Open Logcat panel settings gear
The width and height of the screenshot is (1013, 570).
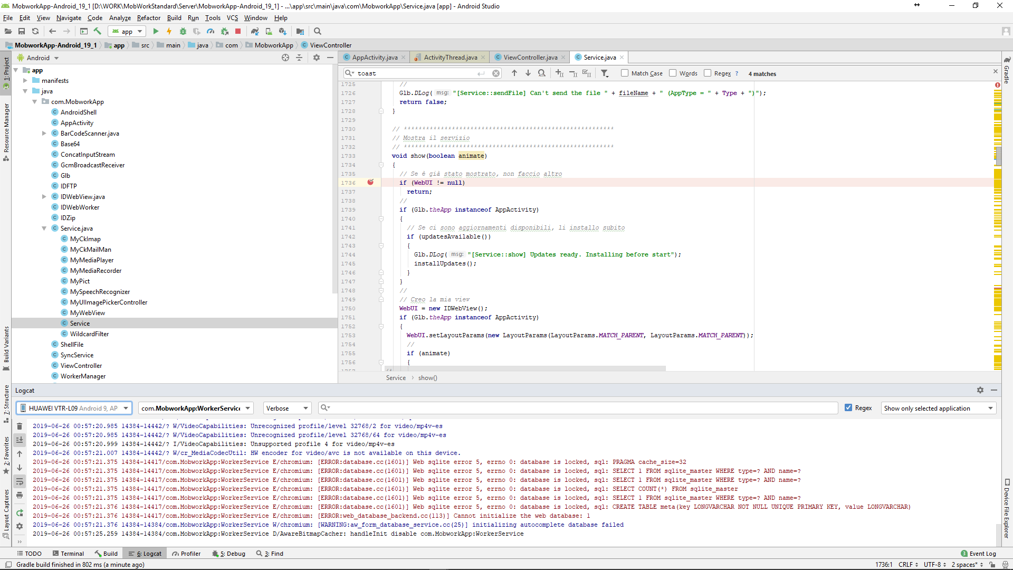point(980,390)
